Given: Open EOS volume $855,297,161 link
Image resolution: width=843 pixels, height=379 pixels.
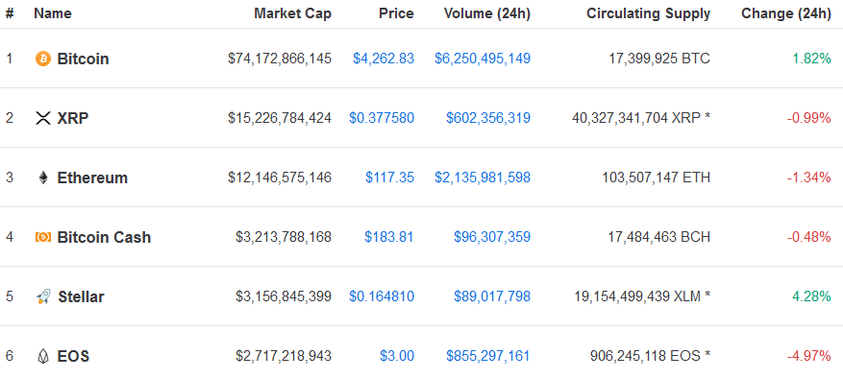Looking at the screenshot, I should click(x=487, y=356).
